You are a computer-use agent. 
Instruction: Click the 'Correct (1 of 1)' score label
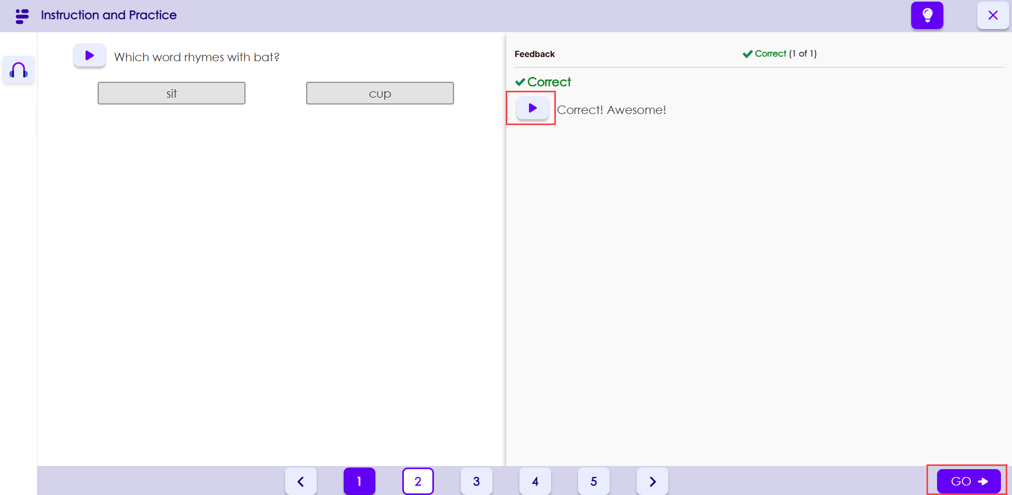pyautogui.click(x=780, y=54)
